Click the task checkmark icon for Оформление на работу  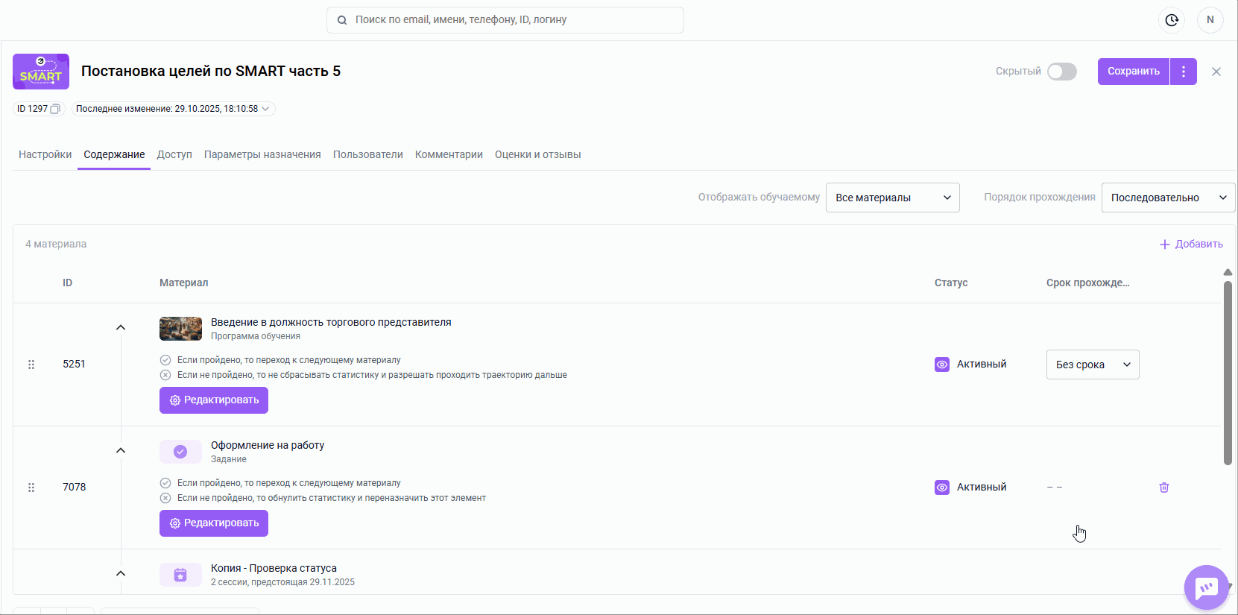pyautogui.click(x=180, y=452)
